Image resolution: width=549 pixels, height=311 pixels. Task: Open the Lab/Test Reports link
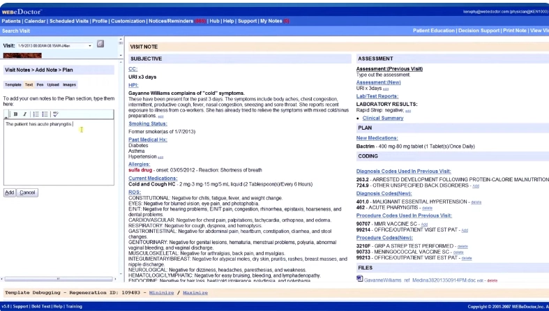pyautogui.click(x=377, y=96)
